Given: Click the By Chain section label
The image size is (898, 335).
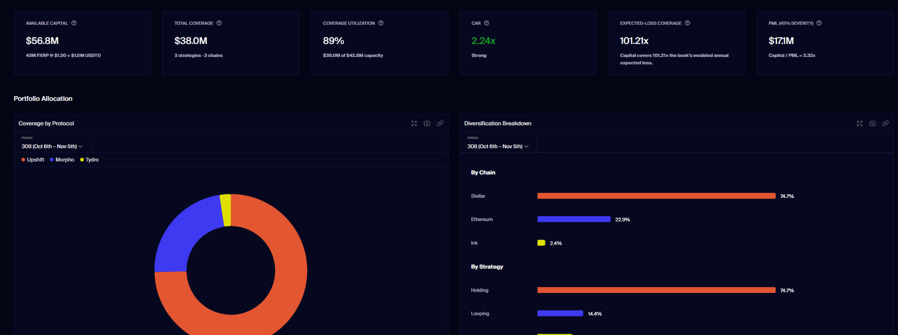Looking at the screenshot, I should click(x=483, y=173).
